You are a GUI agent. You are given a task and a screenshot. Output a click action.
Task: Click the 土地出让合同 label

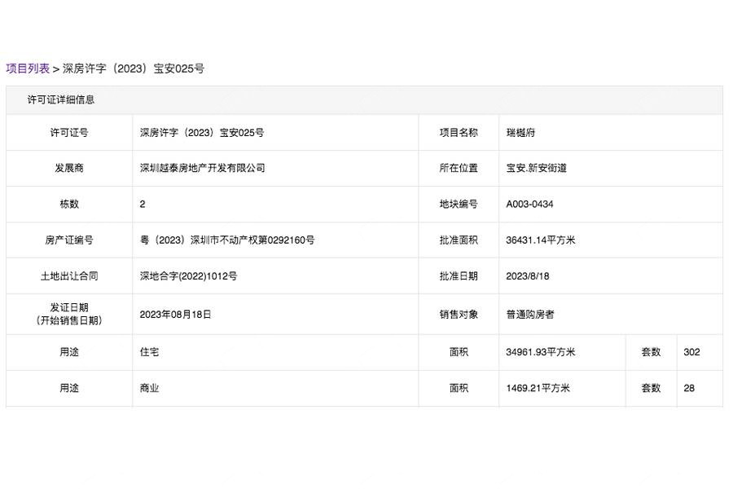(x=69, y=276)
